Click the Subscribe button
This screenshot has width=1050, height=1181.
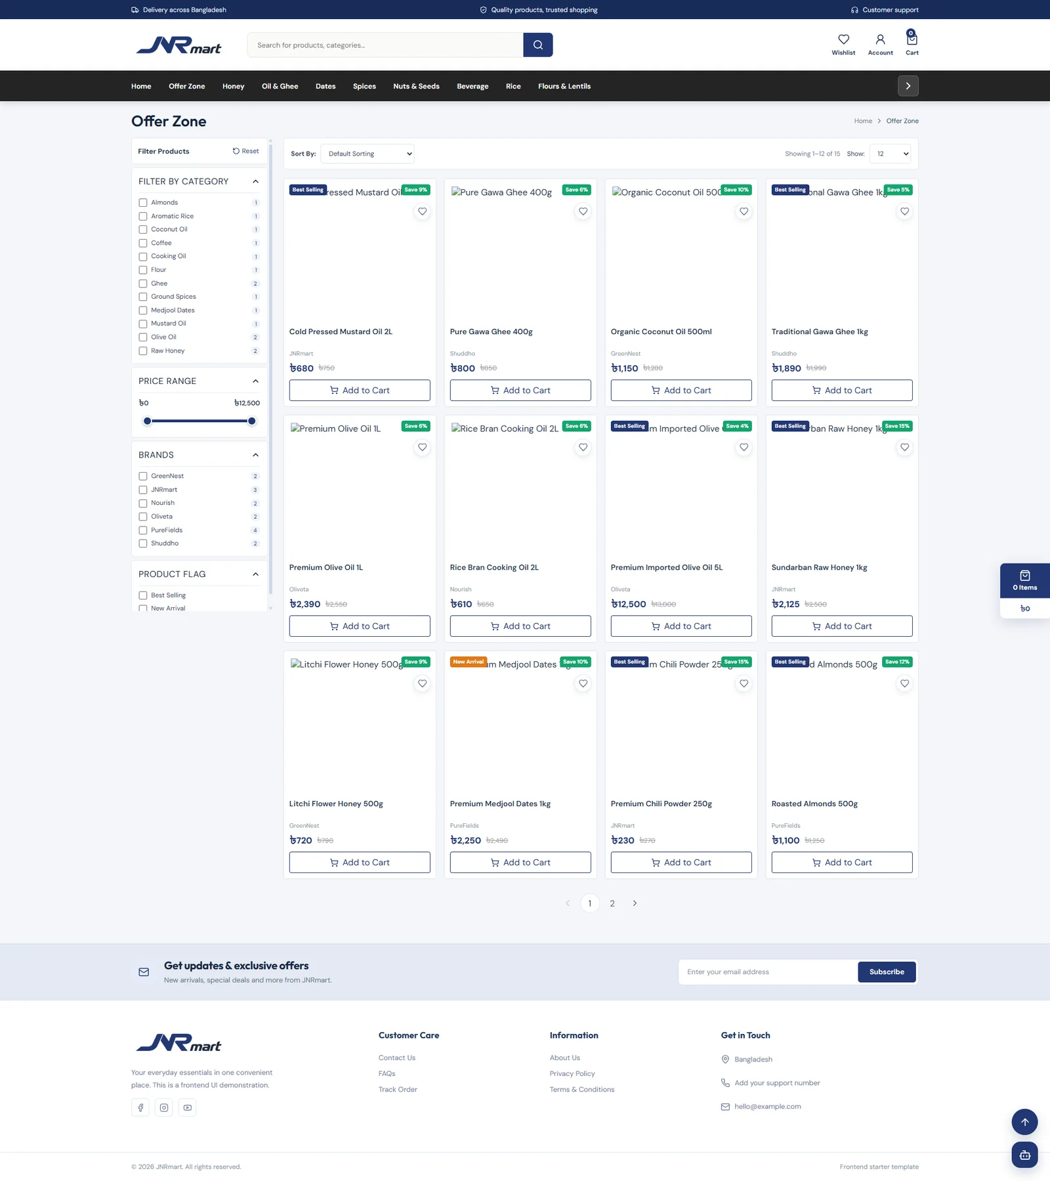[887, 972]
